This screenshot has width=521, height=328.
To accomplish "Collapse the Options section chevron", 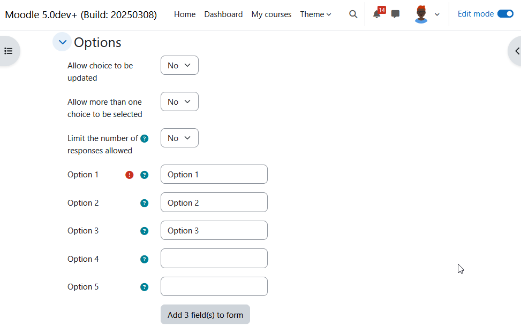I will (62, 42).
